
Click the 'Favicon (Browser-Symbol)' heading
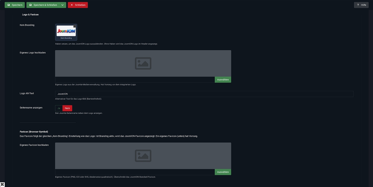click(x=34, y=132)
